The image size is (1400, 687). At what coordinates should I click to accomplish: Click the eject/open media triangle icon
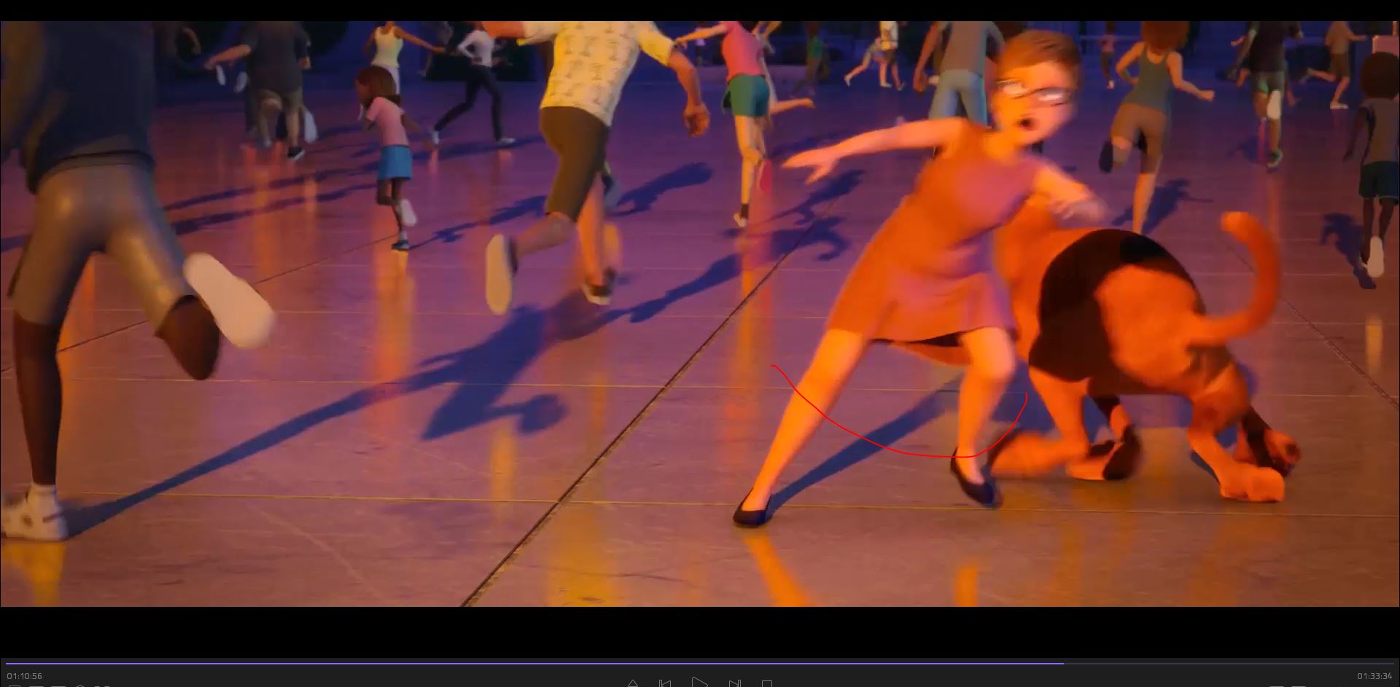click(632, 684)
